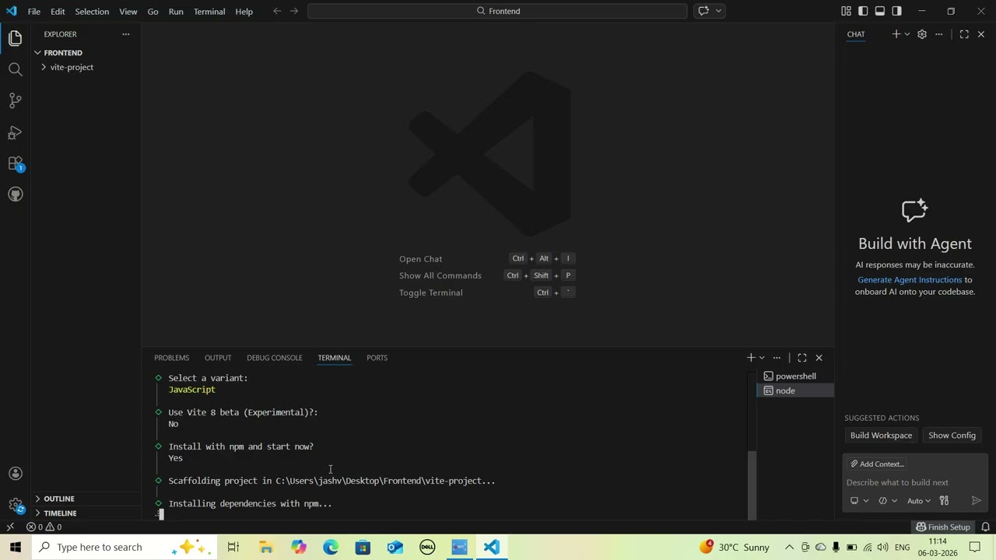Click the Configure Tools icon

point(944,501)
